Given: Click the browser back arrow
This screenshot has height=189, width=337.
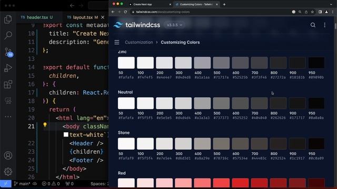Looking at the screenshot, I should tap(113, 12).
